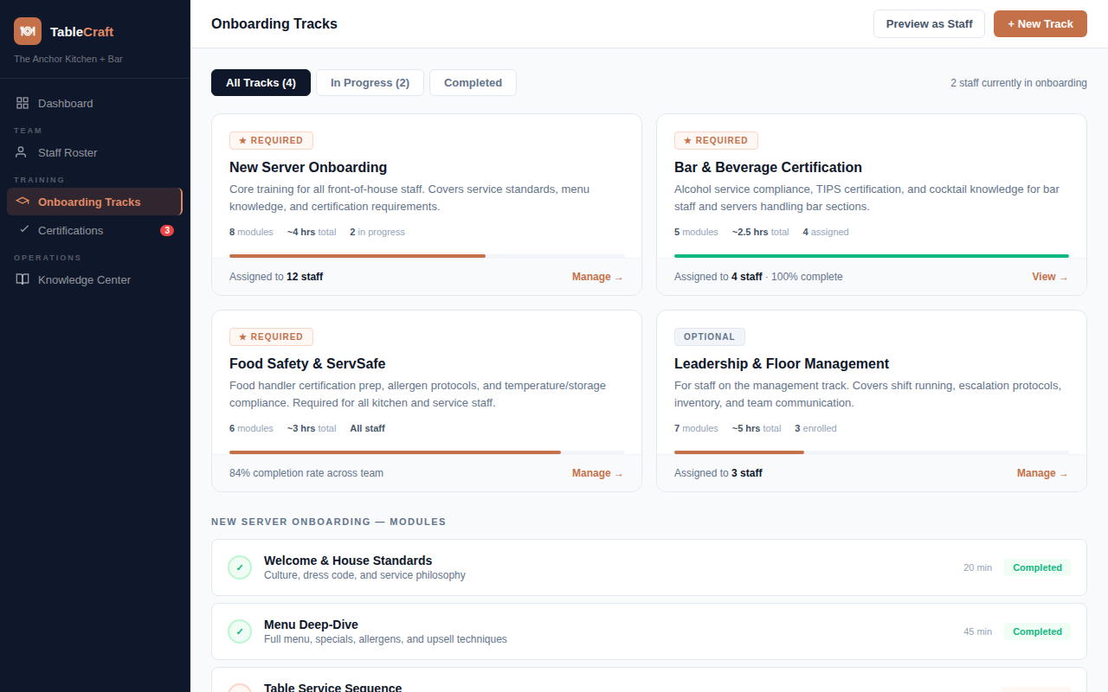
Task: Open the Welcome & House Standards module
Action: point(649,567)
